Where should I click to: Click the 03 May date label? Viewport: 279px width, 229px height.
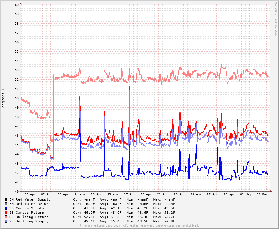(x=262, y=194)
